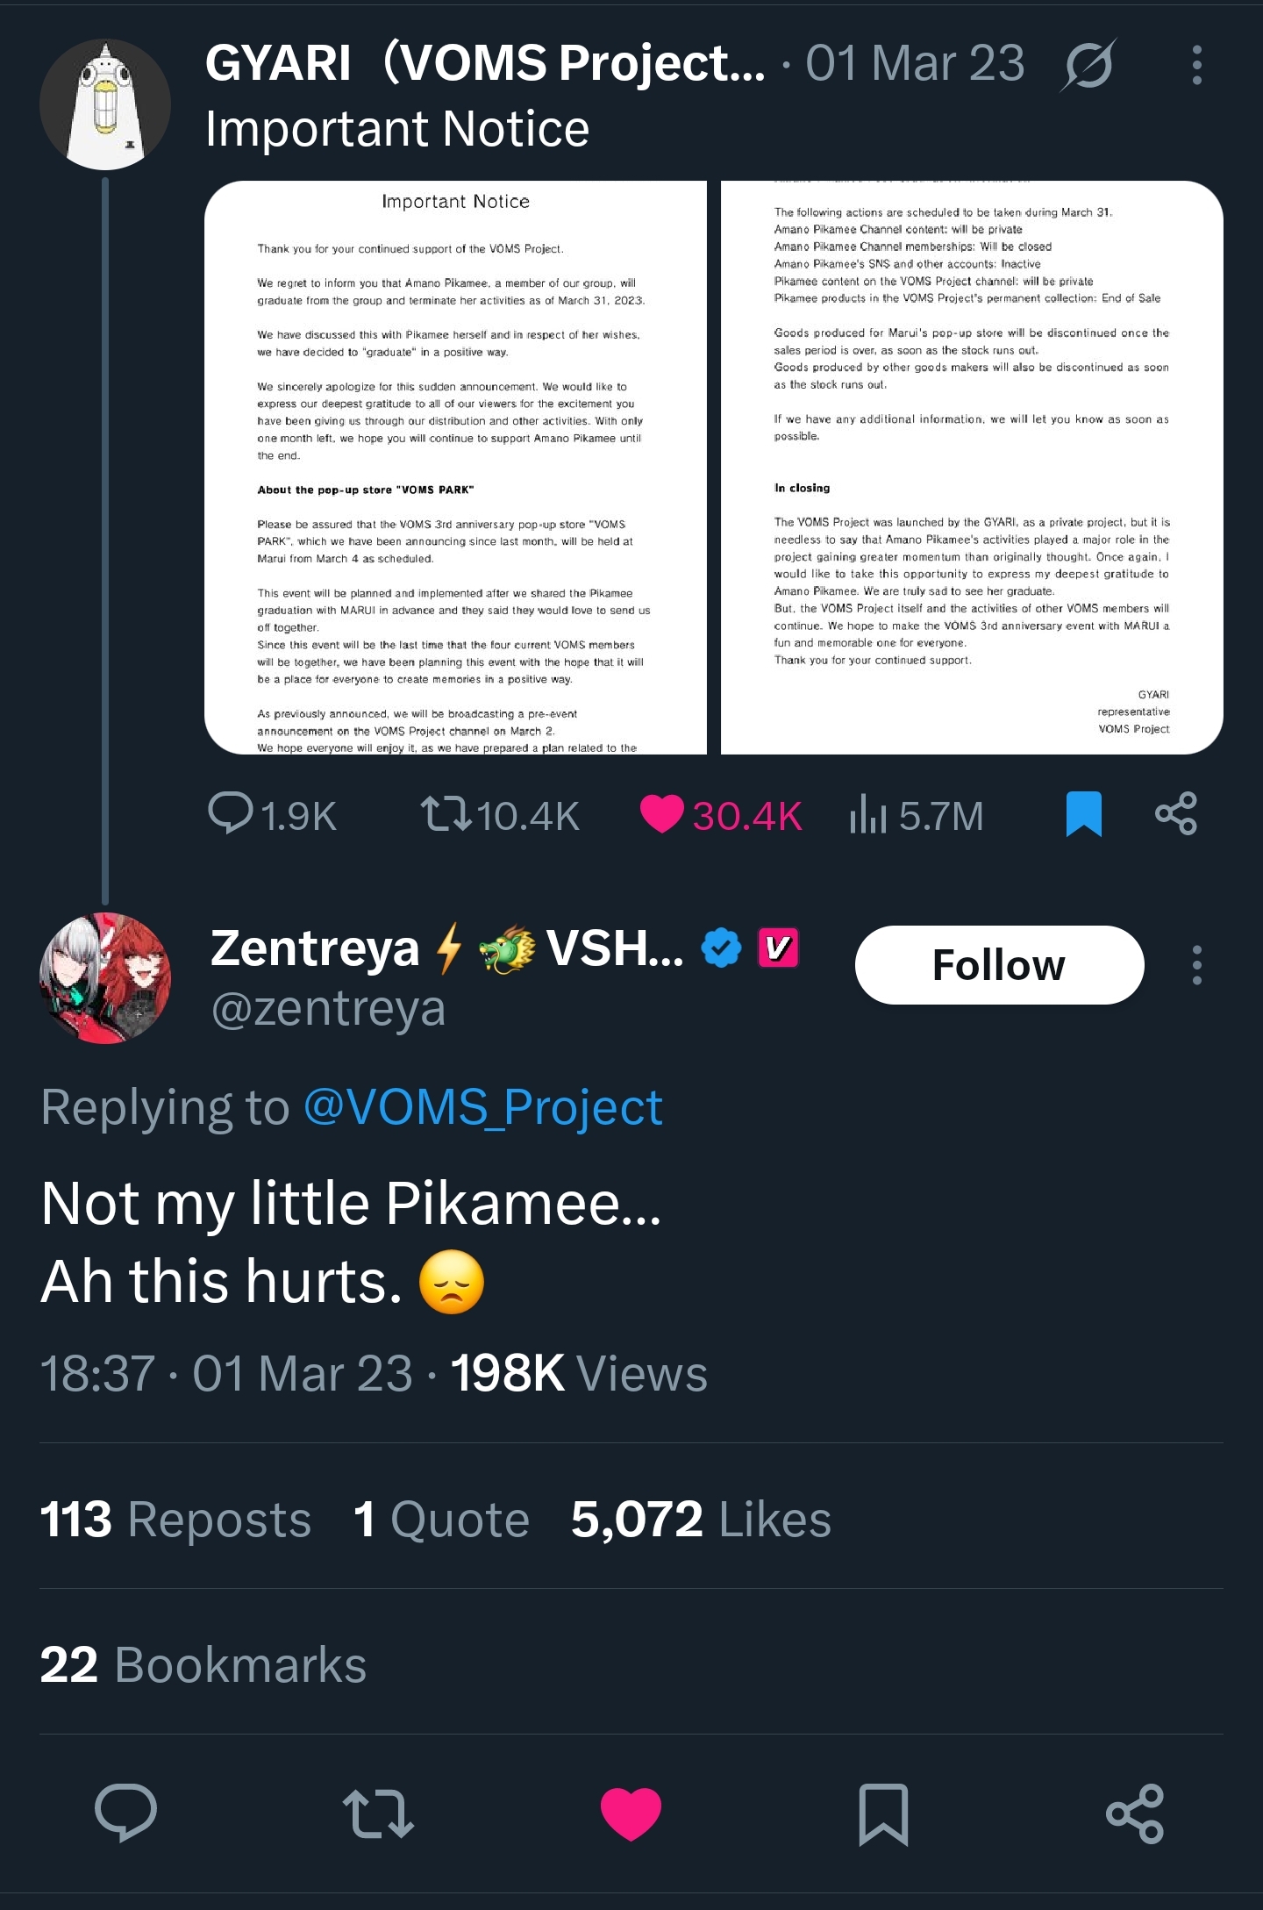Screen dimensions: 1263x1910
Task: Open GYARI's bird profile avatar
Action: [105, 104]
